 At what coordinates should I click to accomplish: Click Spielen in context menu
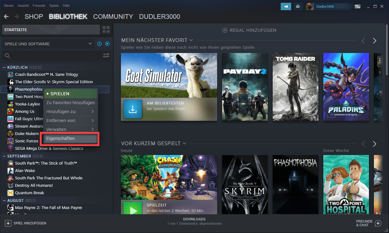(x=70, y=93)
